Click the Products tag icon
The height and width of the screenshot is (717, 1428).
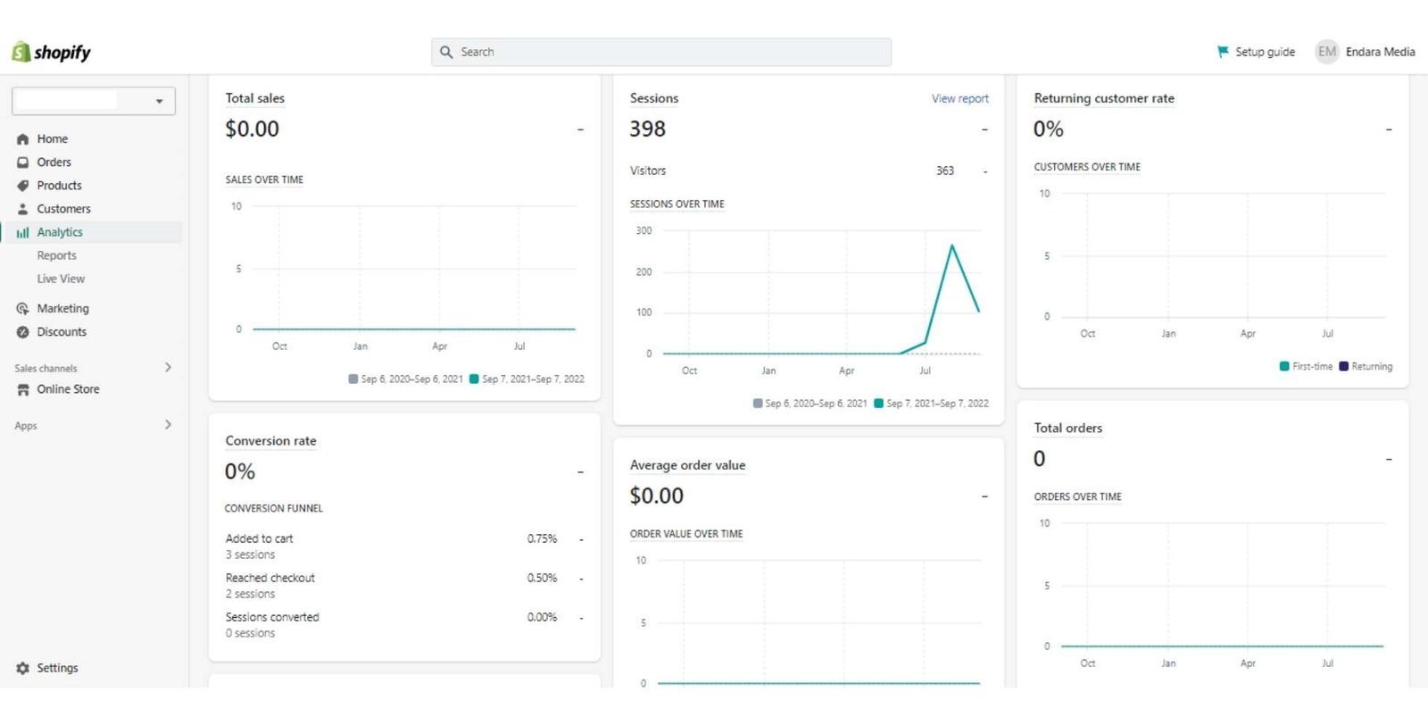click(x=23, y=186)
